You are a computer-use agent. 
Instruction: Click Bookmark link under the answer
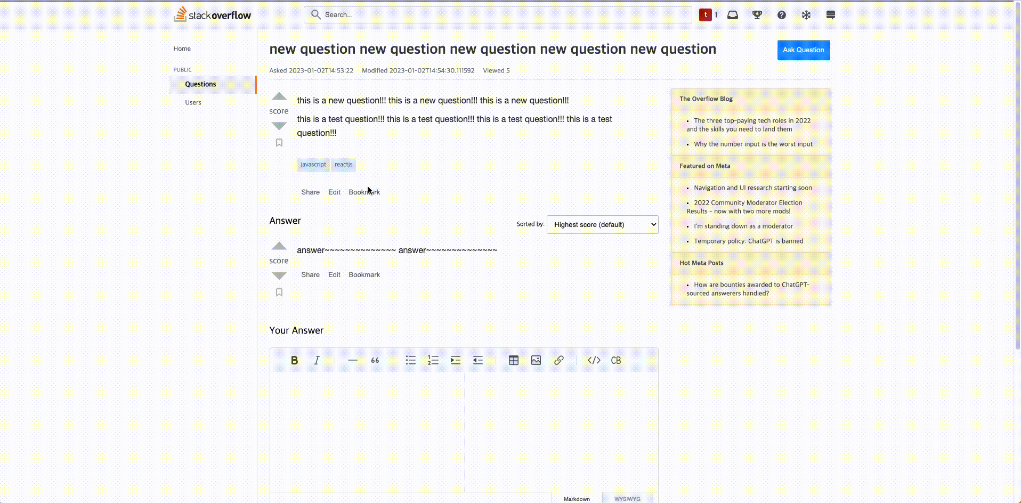364,274
